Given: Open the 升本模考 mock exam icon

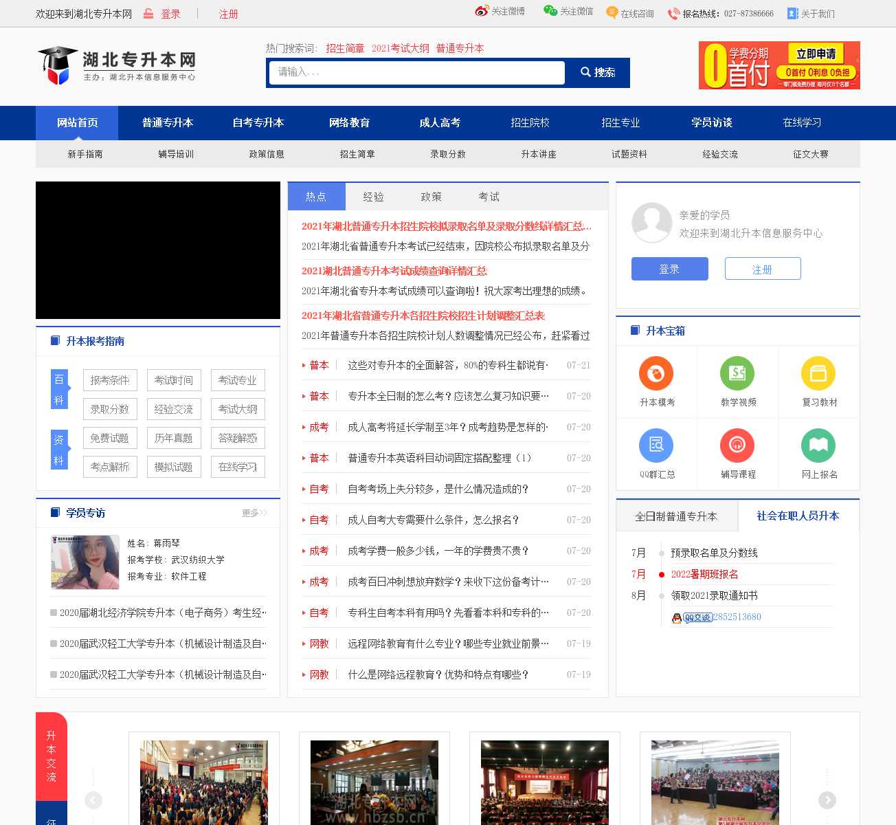Looking at the screenshot, I should 656,374.
